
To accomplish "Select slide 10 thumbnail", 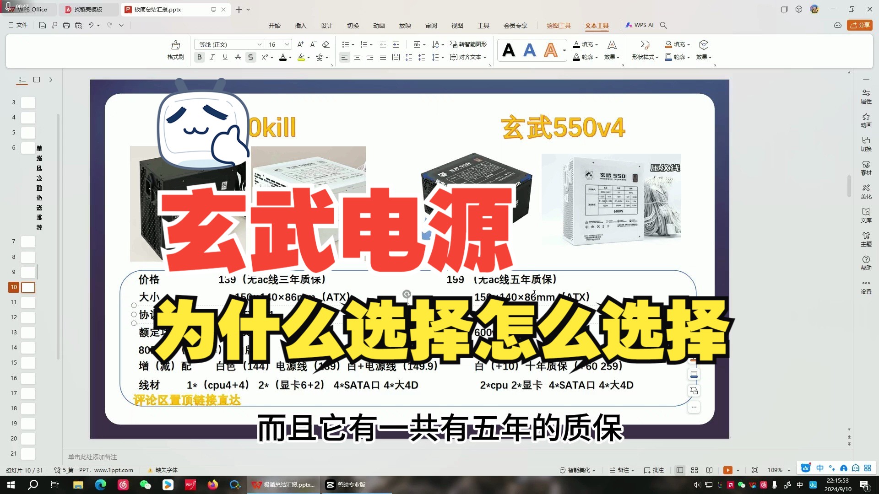I will pos(28,287).
